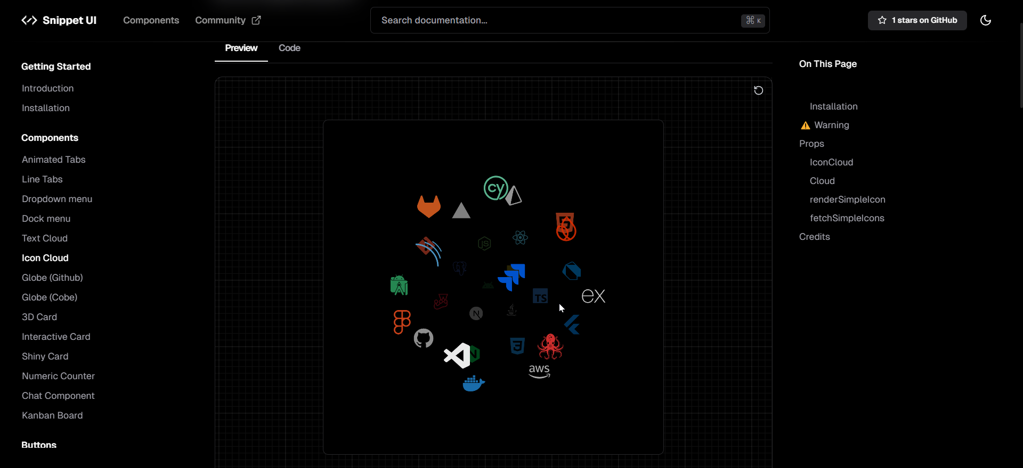Viewport: 1023px width, 468px height.
Task: Click the TypeScript 'TS' icon
Action: [x=540, y=296]
